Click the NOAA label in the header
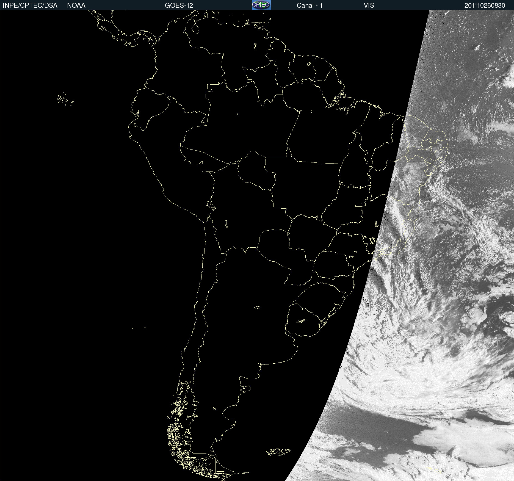The height and width of the screenshot is (481, 514). coord(76,5)
